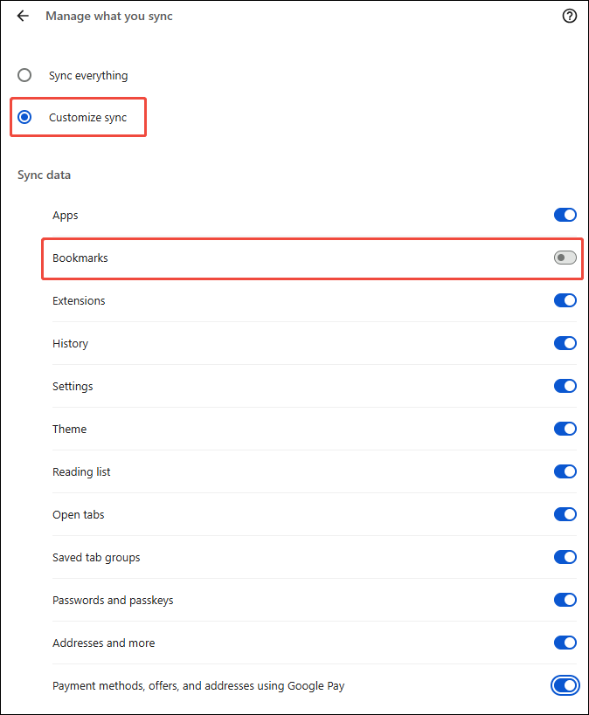Disable Theme sync switch
Screen dimensions: 589x715
click(565, 429)
